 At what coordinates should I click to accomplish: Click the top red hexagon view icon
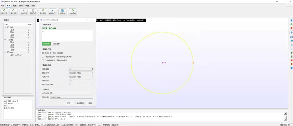pos(291,28)
